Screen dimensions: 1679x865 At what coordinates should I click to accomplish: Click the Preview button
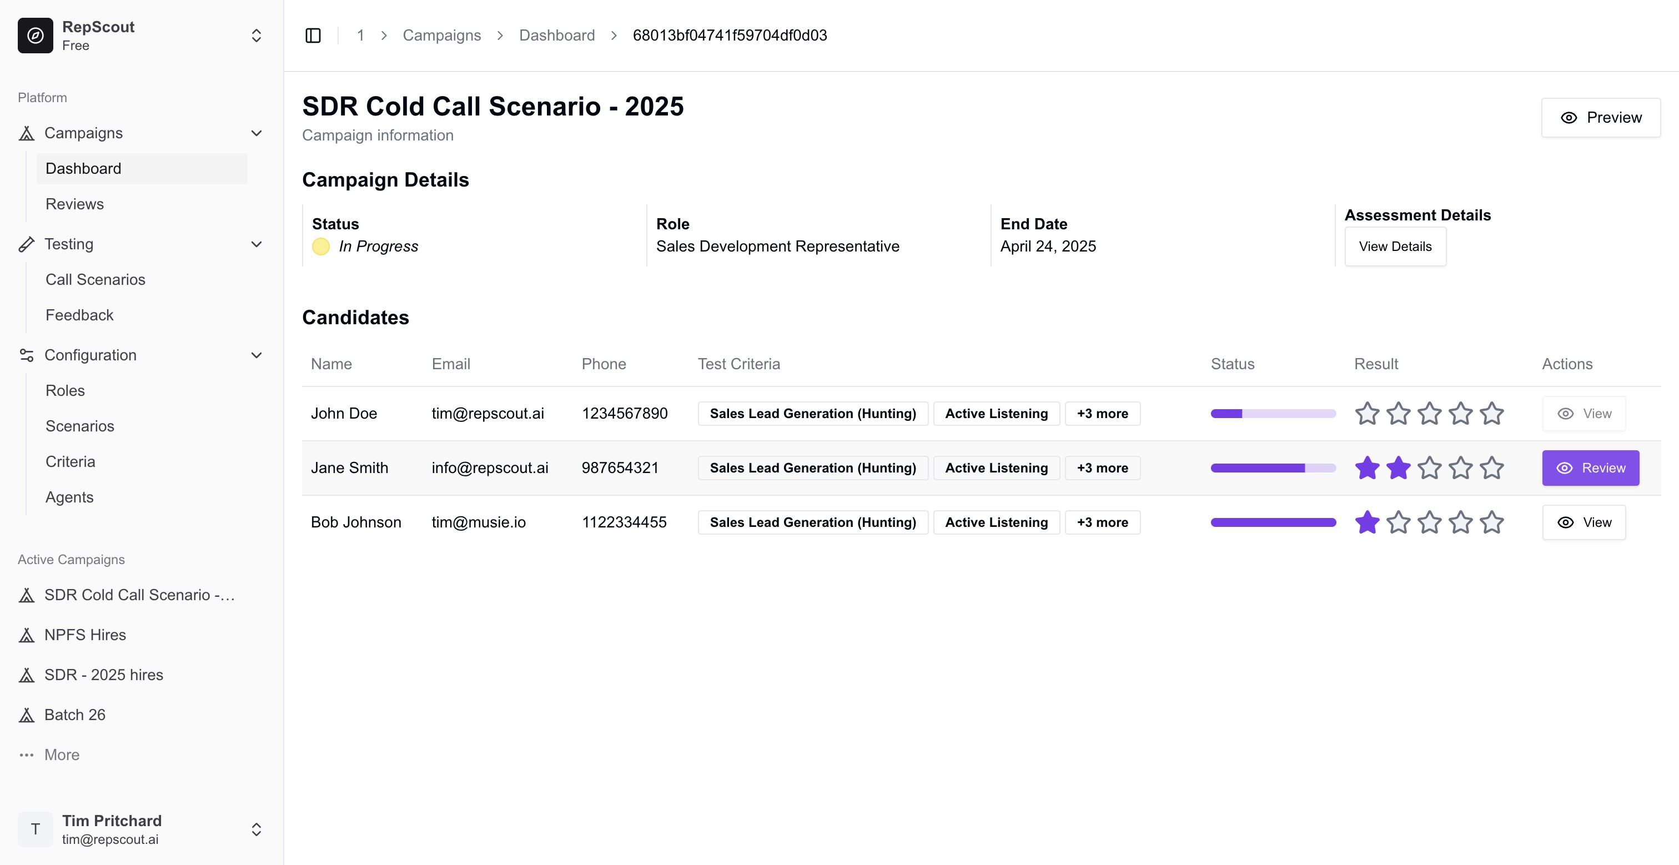[x=1601, y=117]
